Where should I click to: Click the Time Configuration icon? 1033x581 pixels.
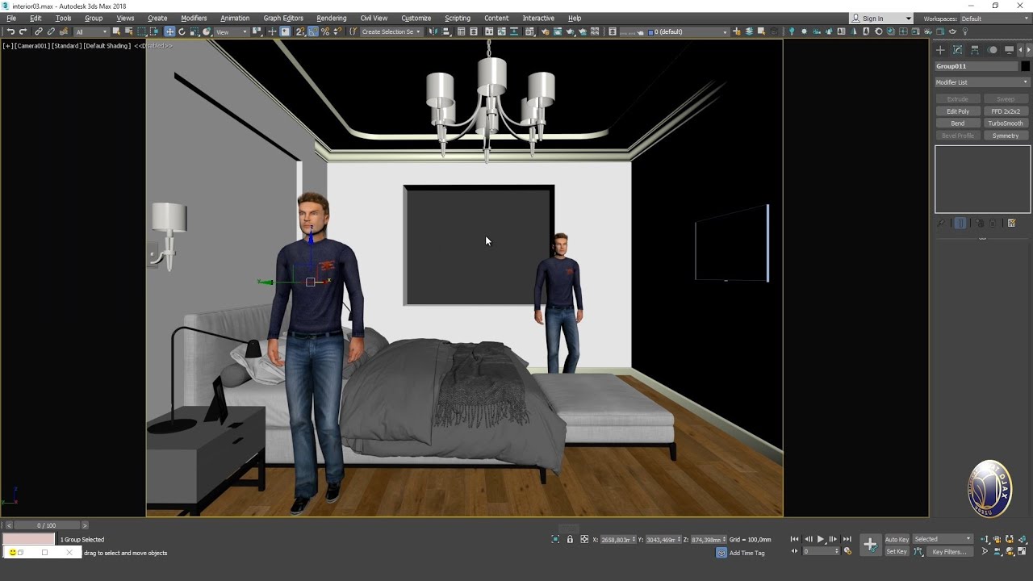(x=847, y=551)
